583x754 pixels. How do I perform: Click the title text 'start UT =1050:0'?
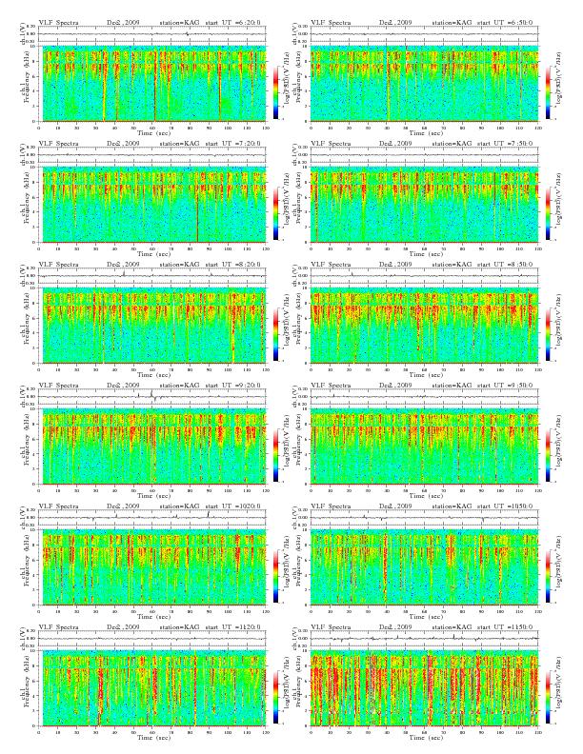click(505, 506)
